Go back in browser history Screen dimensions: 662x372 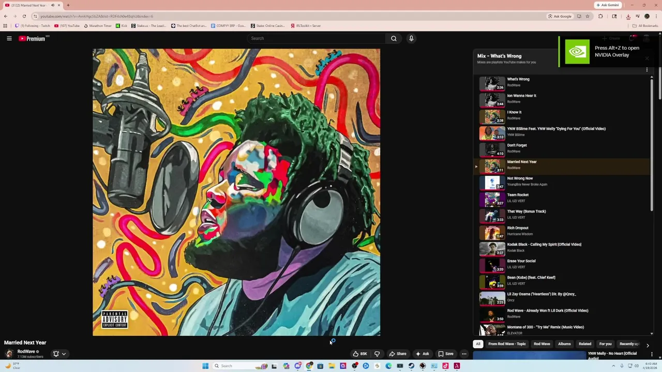(6, 16)
